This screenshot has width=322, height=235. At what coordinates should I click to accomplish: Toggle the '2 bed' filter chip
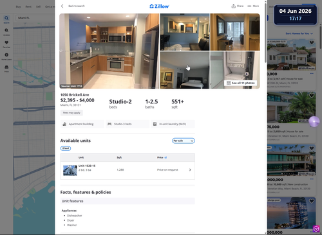point(66,148)
